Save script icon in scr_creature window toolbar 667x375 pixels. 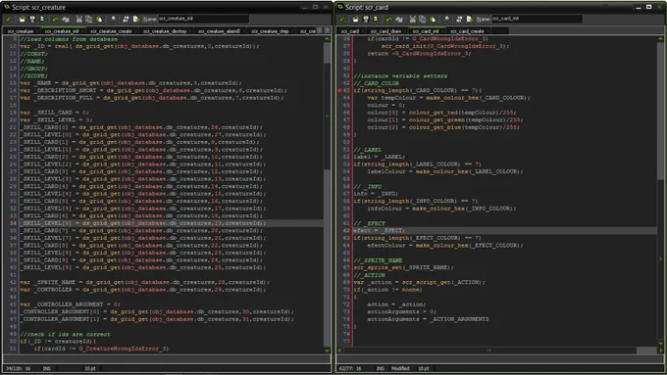[x=32, y=20]
